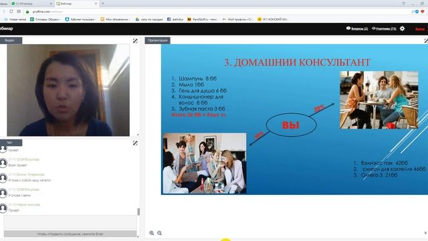428x241 pixels.
Task: Click the chat message 'Всем привет'
Action: click(17, 165)
